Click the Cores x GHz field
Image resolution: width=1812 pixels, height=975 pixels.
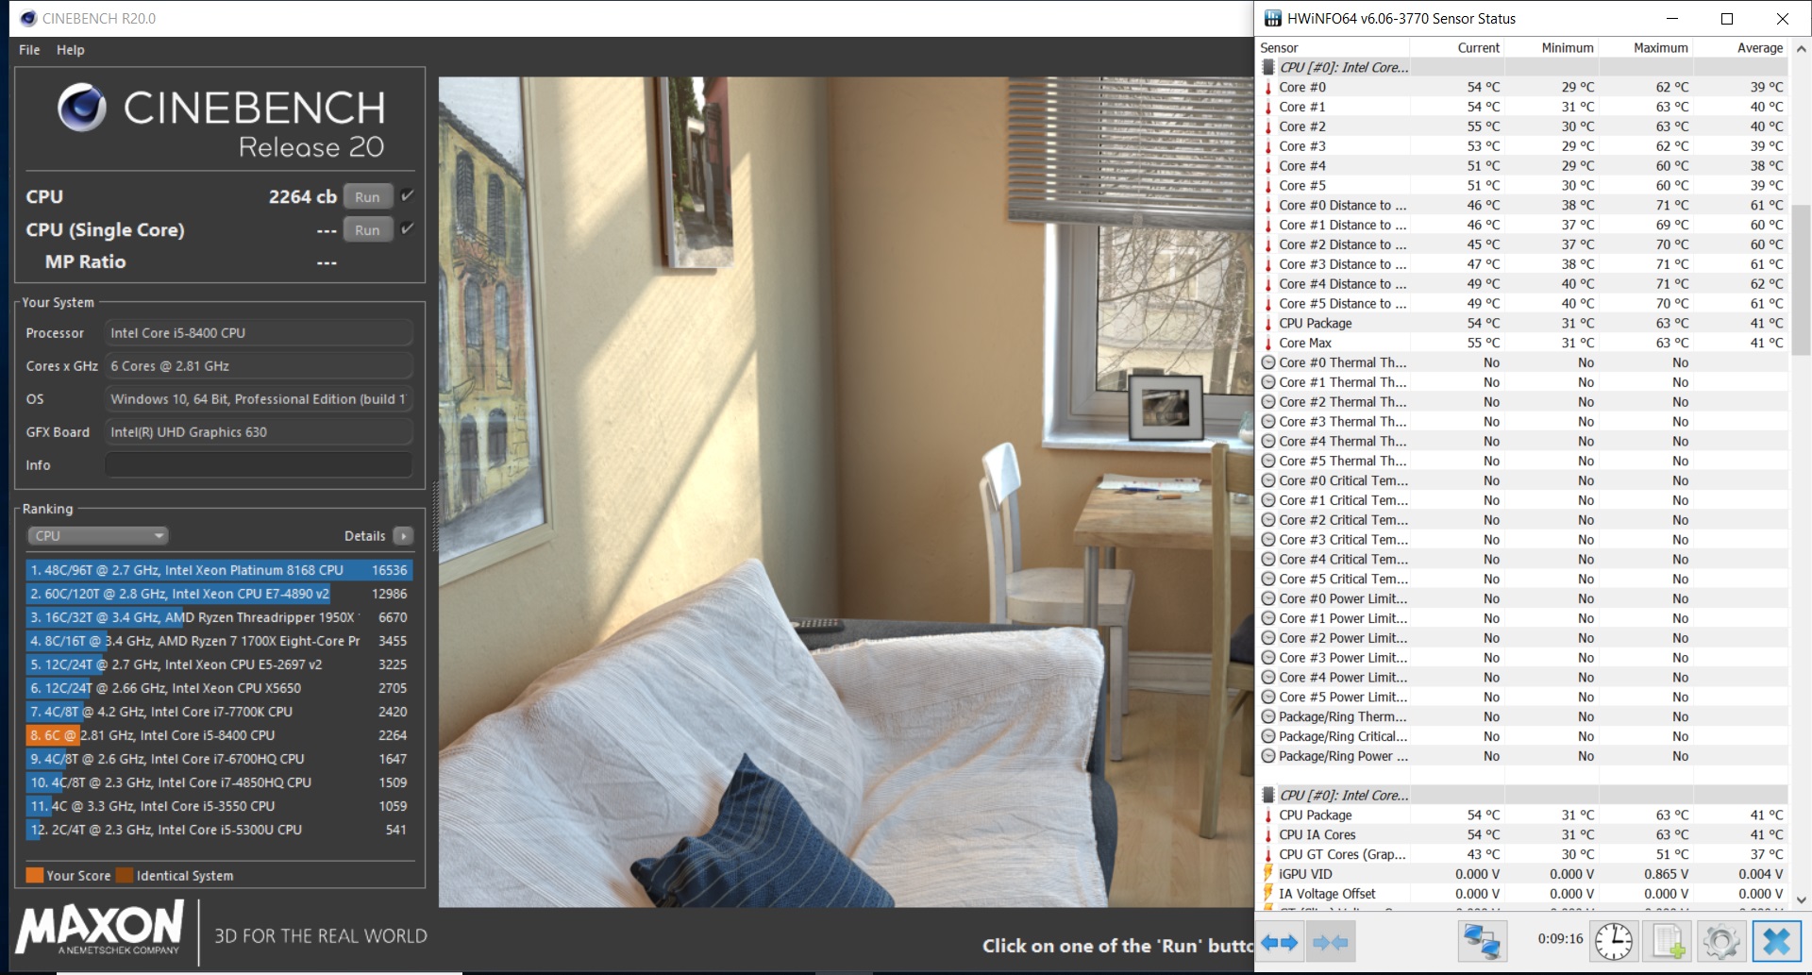(259, 365)
